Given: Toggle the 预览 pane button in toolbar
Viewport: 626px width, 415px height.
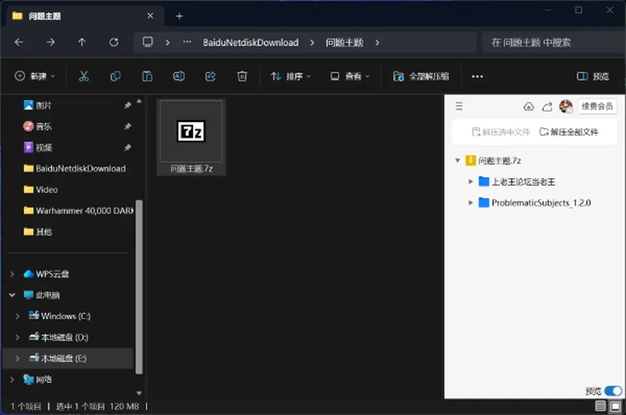Looking at the screenshot, I should pyautogui.click(x=593, y=76).
